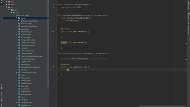Select the Stack file

point(23,97)
